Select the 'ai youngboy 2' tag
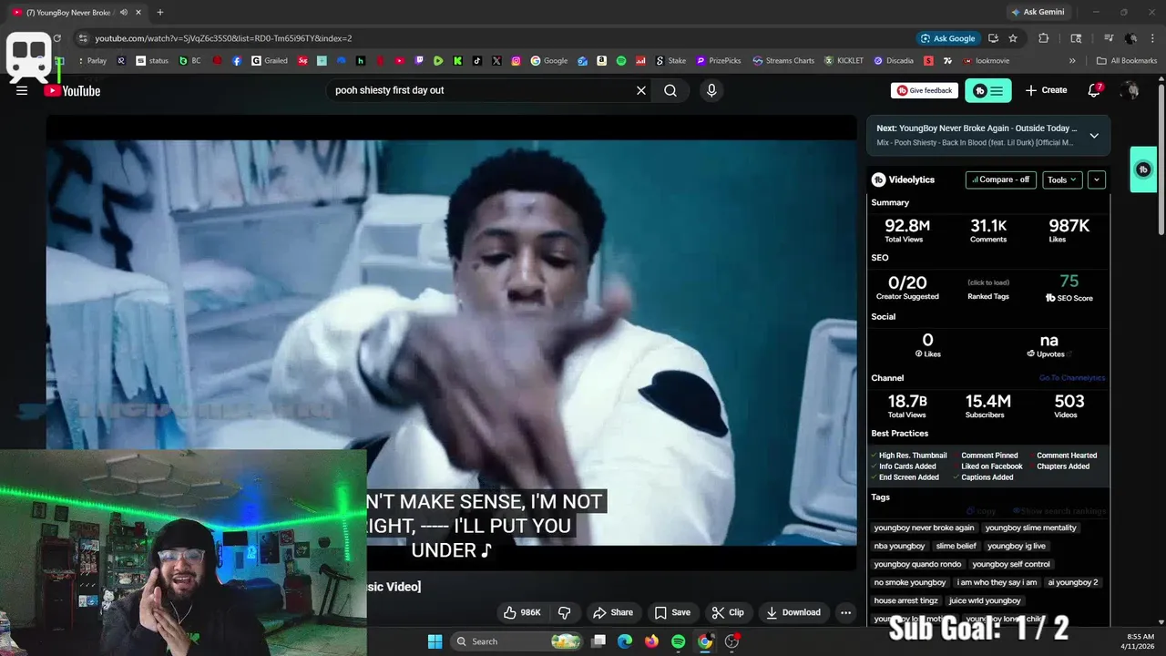 click(1072, 582)
